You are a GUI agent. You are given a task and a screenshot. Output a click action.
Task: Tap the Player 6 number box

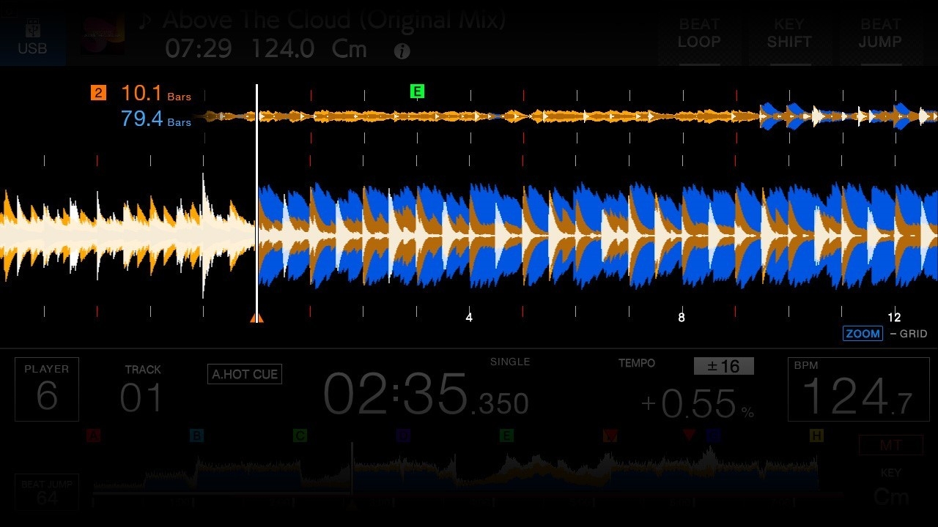47,389
